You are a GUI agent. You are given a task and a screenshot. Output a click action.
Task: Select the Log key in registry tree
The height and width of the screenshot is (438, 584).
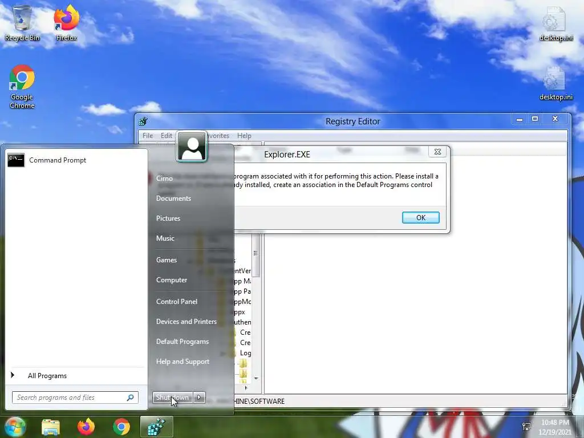click(245, 352)
